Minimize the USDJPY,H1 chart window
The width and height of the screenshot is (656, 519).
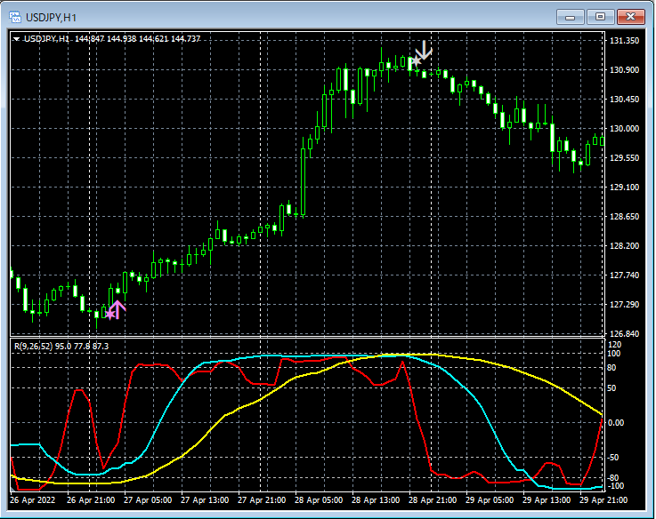[x=570, y=17]
